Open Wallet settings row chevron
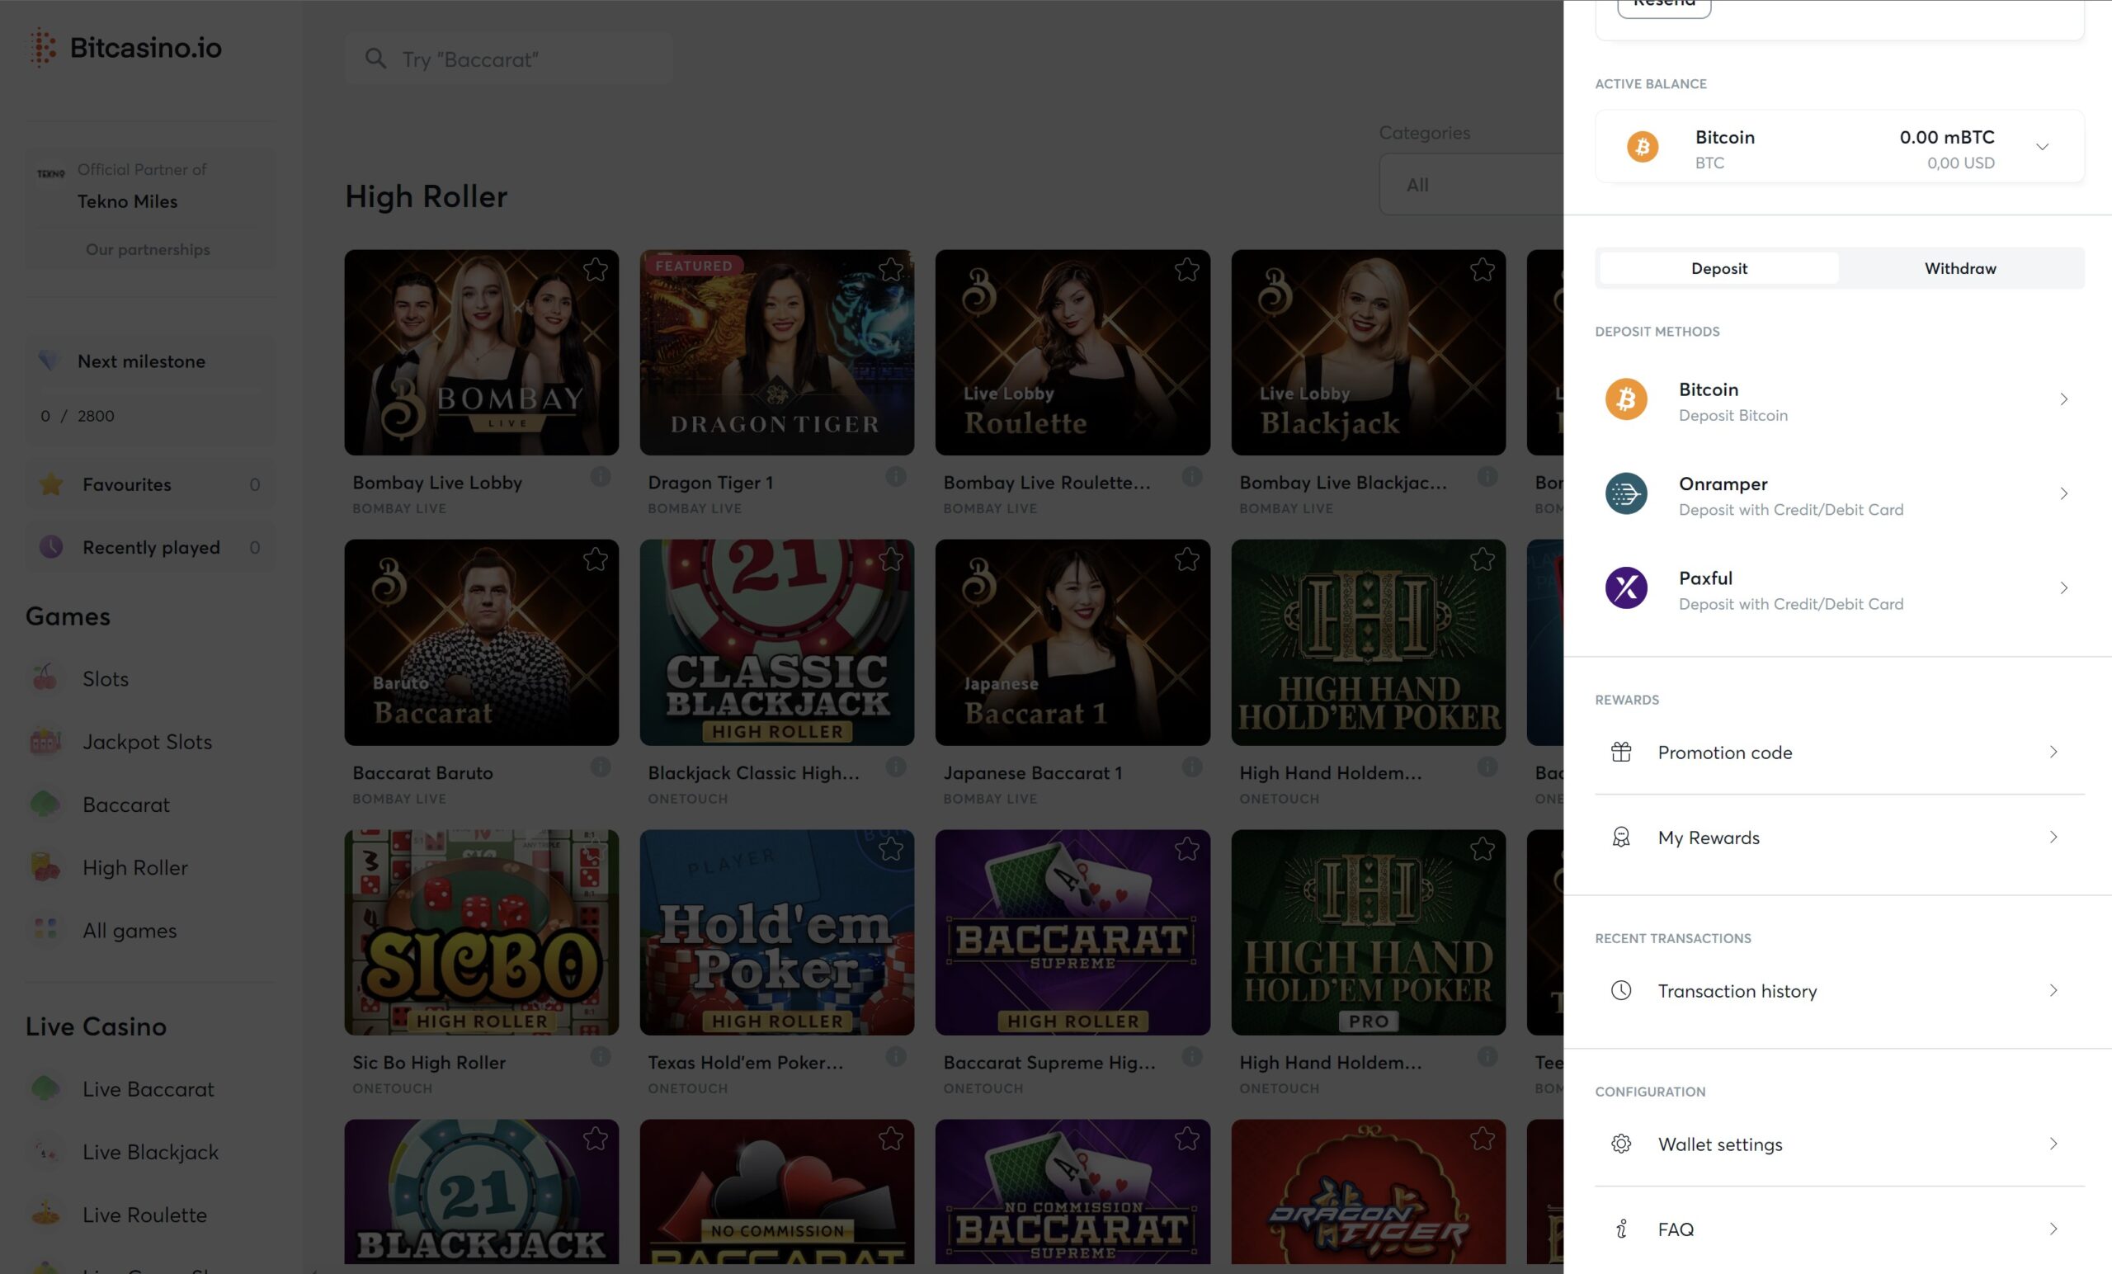 click(2053, 1144)
